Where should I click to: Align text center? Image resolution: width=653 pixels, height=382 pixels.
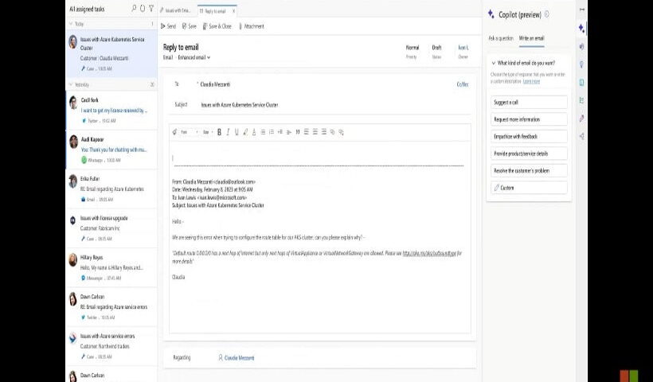pos(315,132)
